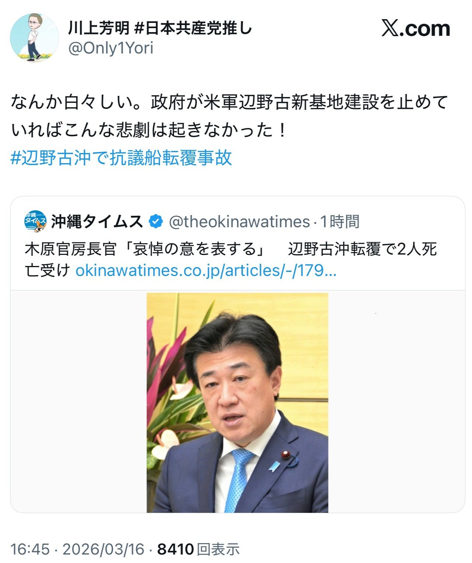This screenshot has width=472, height=563.
Task: Click the 2026/03/16 post date
Action: coord(103,549)
